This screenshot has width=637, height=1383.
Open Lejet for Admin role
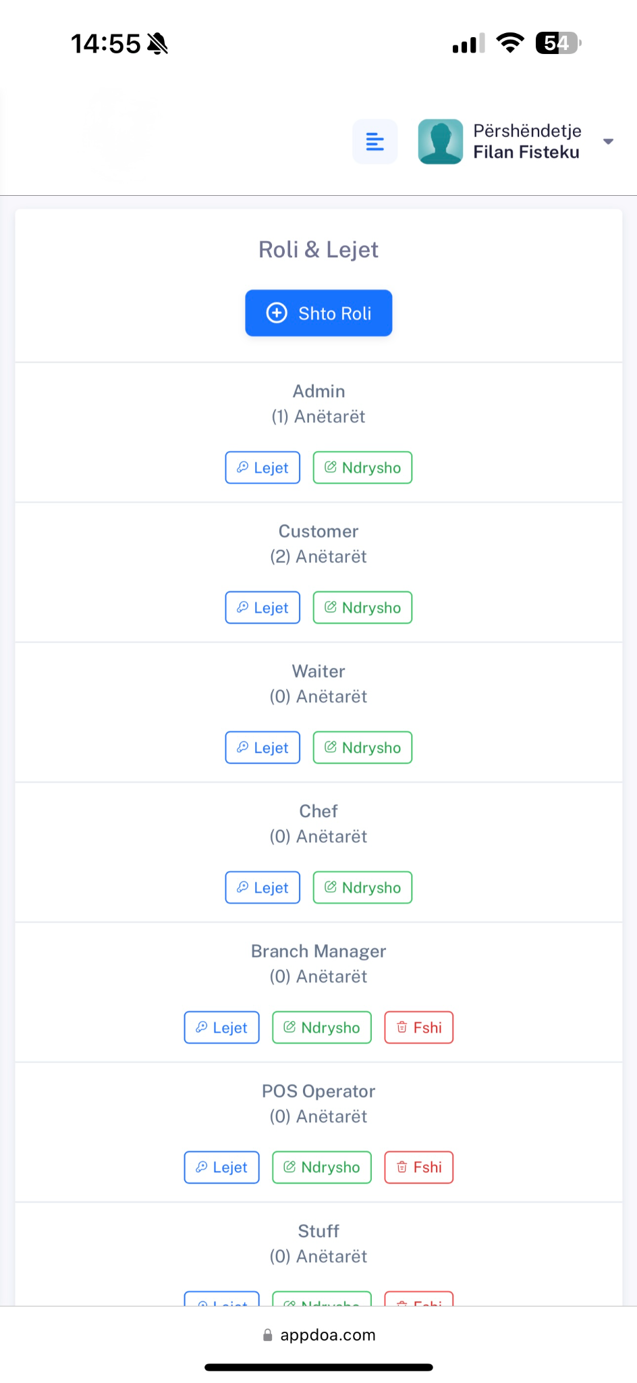(262, 468)
